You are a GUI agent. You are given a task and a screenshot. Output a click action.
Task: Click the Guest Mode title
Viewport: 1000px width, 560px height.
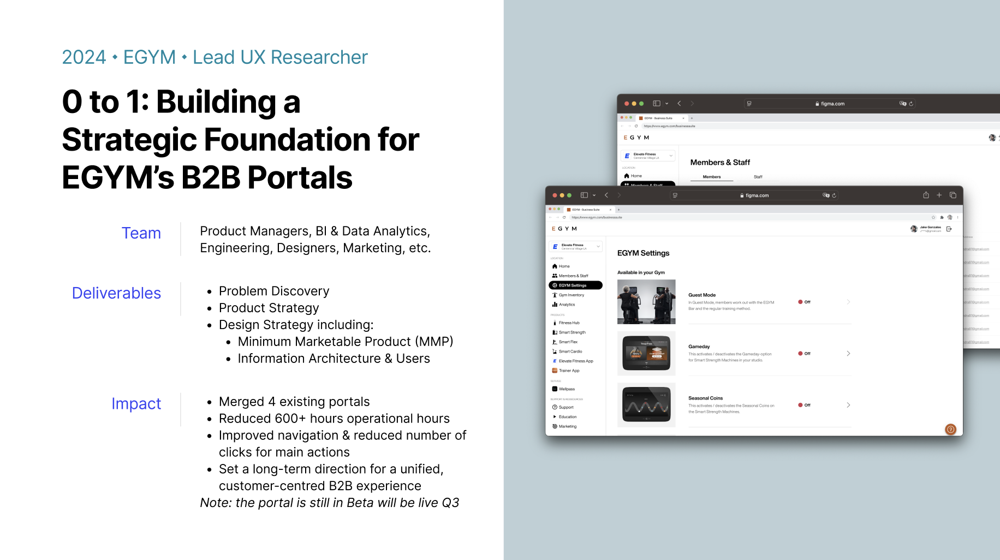(x=702, y=295)
